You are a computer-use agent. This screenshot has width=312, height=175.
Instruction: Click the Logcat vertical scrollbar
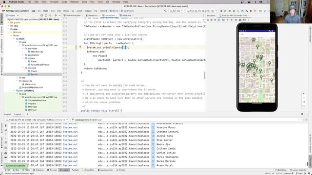[308, 164]
